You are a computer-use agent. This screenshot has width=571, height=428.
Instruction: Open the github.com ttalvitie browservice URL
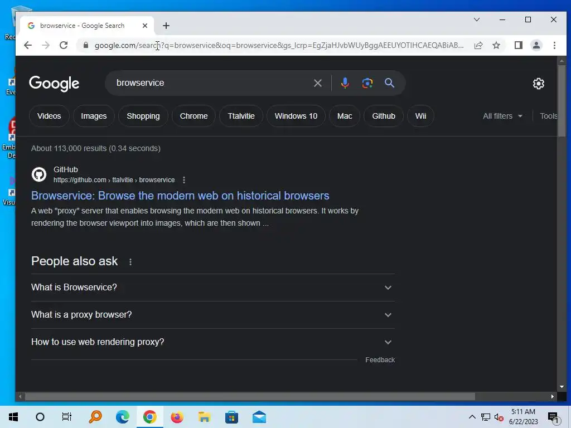114,180
